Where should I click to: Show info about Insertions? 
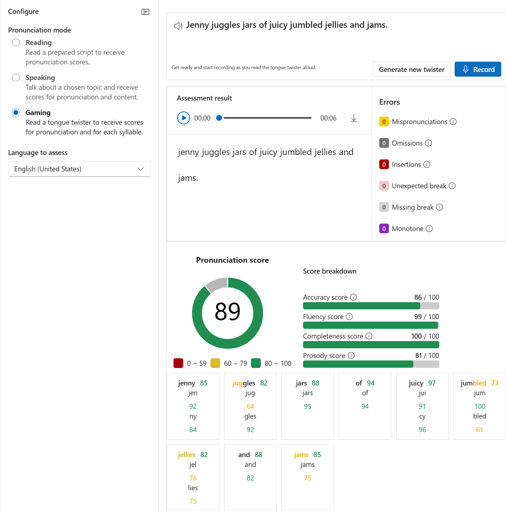427,164
